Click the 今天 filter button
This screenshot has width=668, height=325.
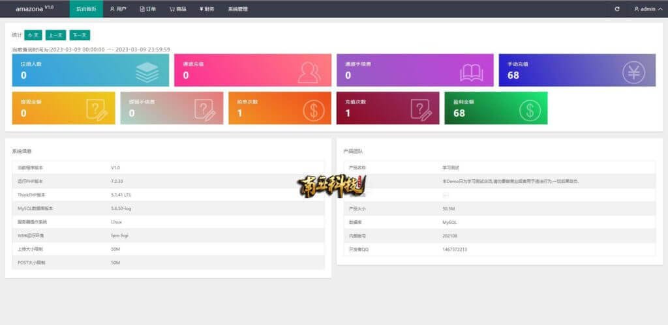33,35
